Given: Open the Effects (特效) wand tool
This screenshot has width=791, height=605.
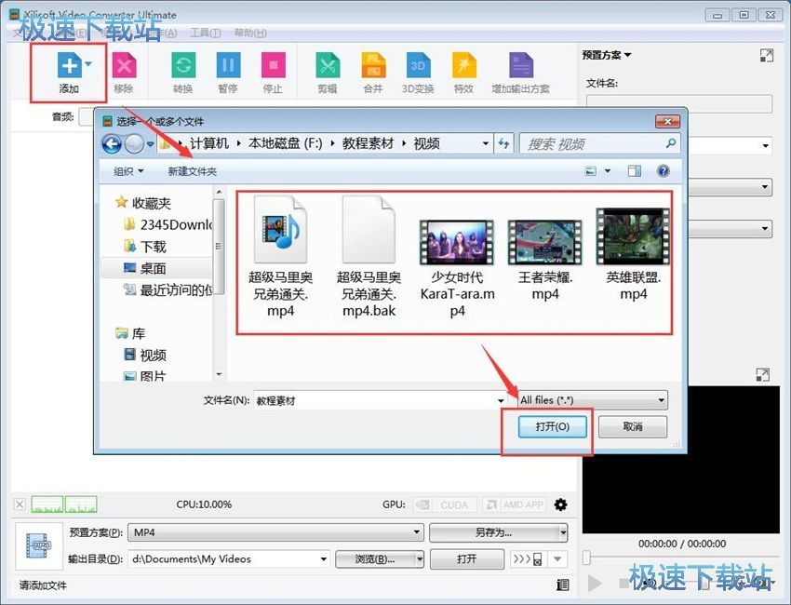Looking at the screenshot, I should (463, 65).
